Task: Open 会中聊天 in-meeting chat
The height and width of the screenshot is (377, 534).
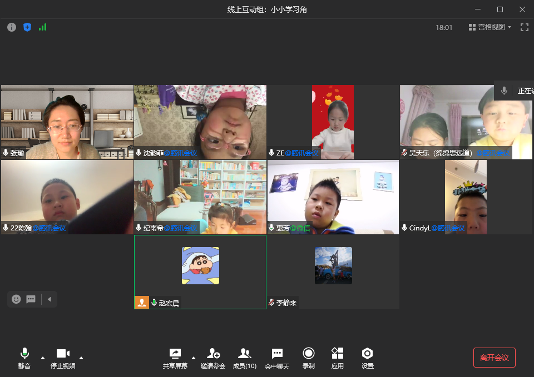Action: 277,358
